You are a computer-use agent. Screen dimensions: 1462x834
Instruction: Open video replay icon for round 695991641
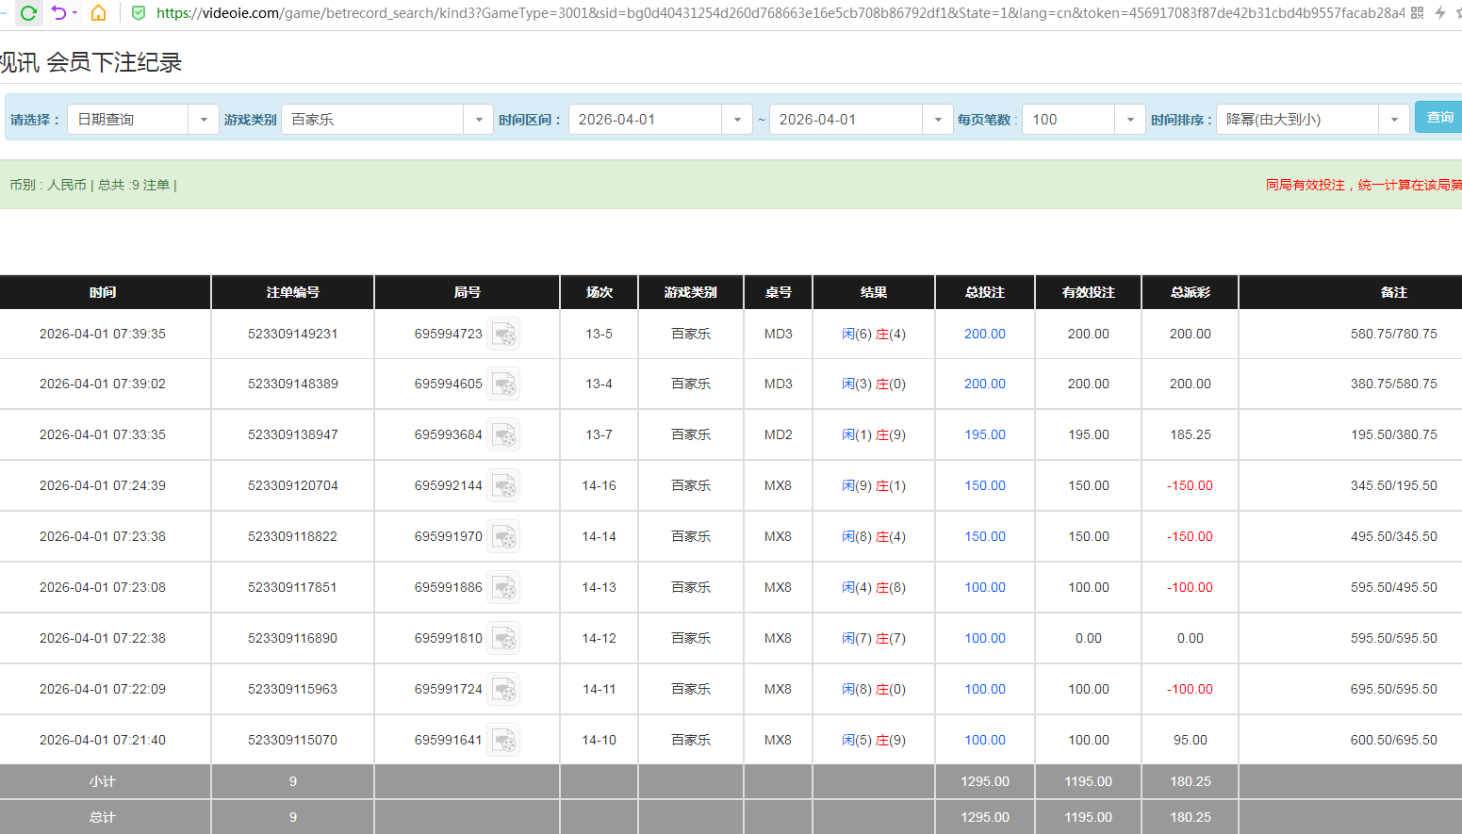click(x=504, y=741)
